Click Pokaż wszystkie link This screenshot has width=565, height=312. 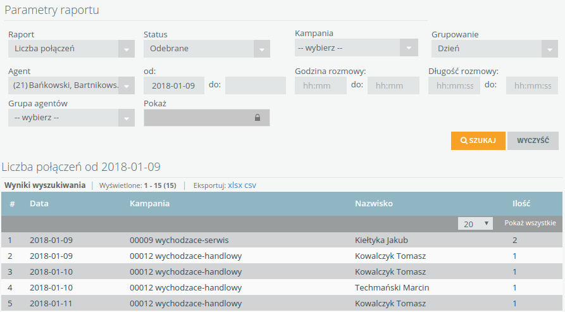pos(530,223)
